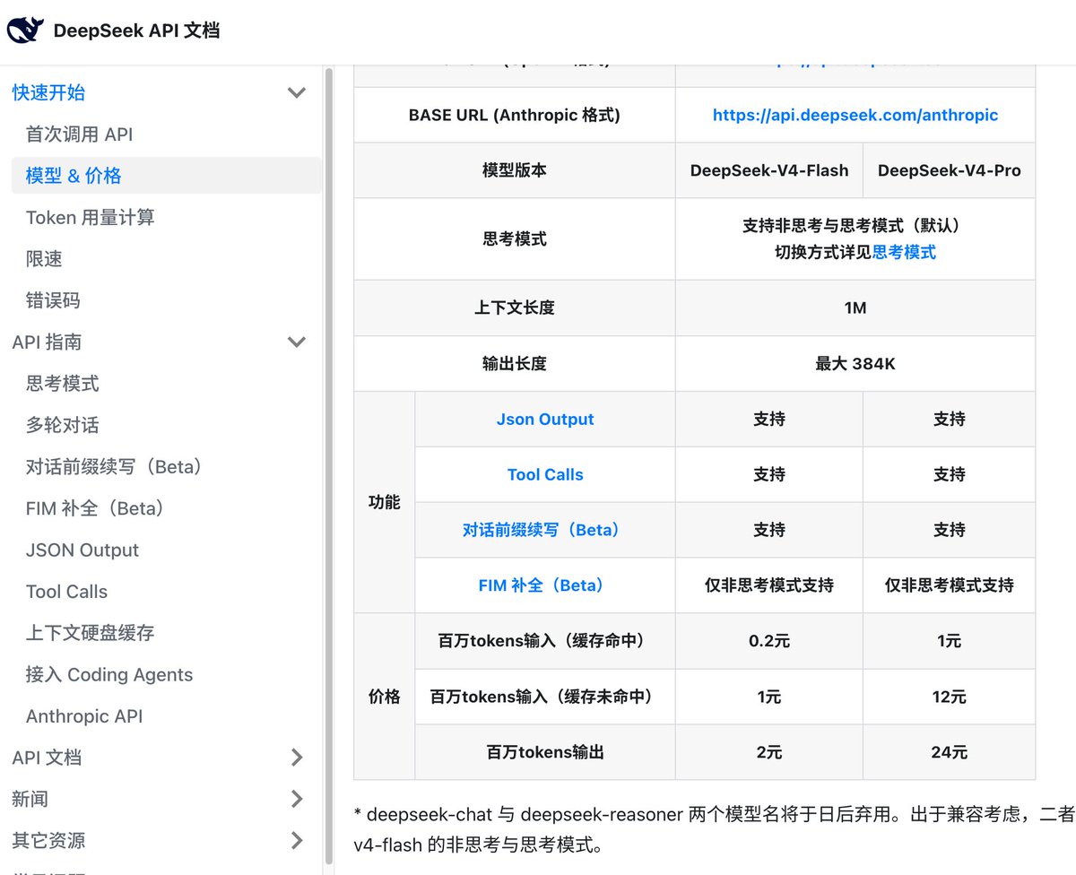Click 百万tokens输入（缓存未命中）label

pyautogui.click(x=545, y=697)
